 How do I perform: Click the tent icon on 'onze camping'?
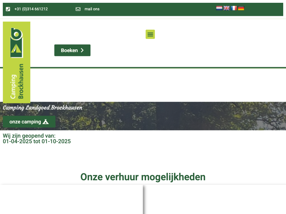(46, 122)
